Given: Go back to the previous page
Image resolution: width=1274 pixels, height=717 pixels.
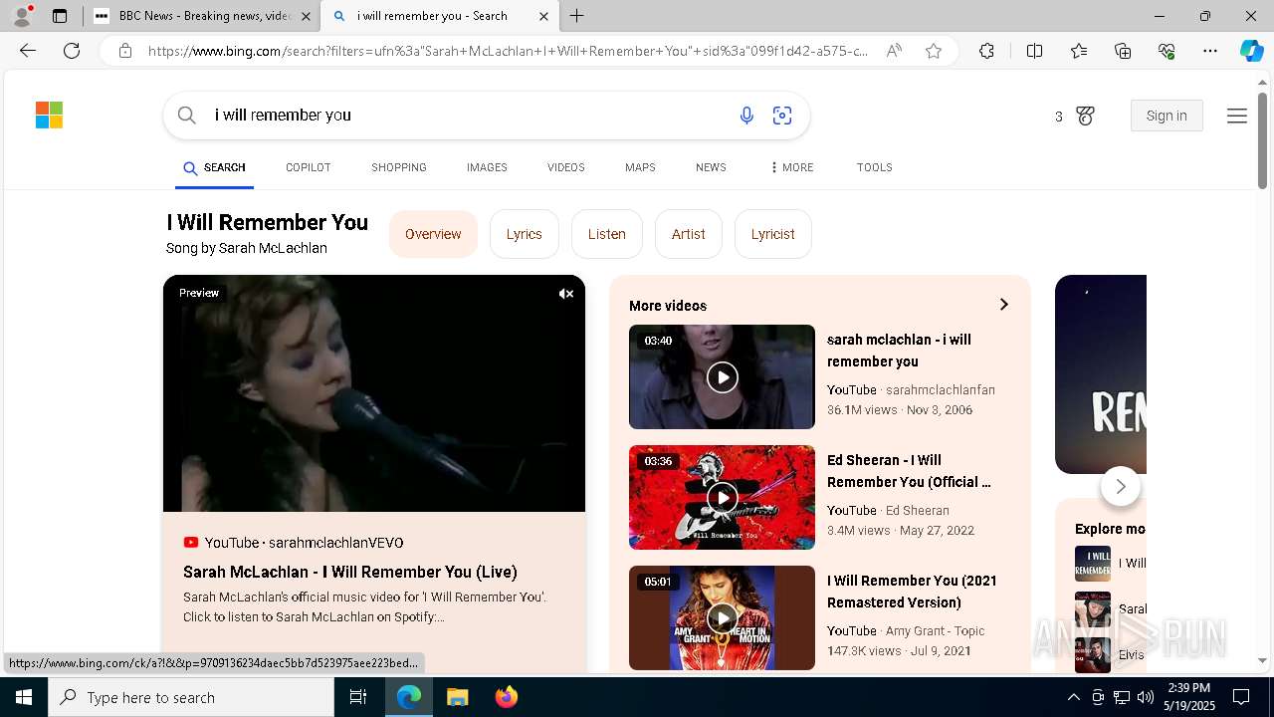Looking at the screenshot, I should tap(28, 51).
